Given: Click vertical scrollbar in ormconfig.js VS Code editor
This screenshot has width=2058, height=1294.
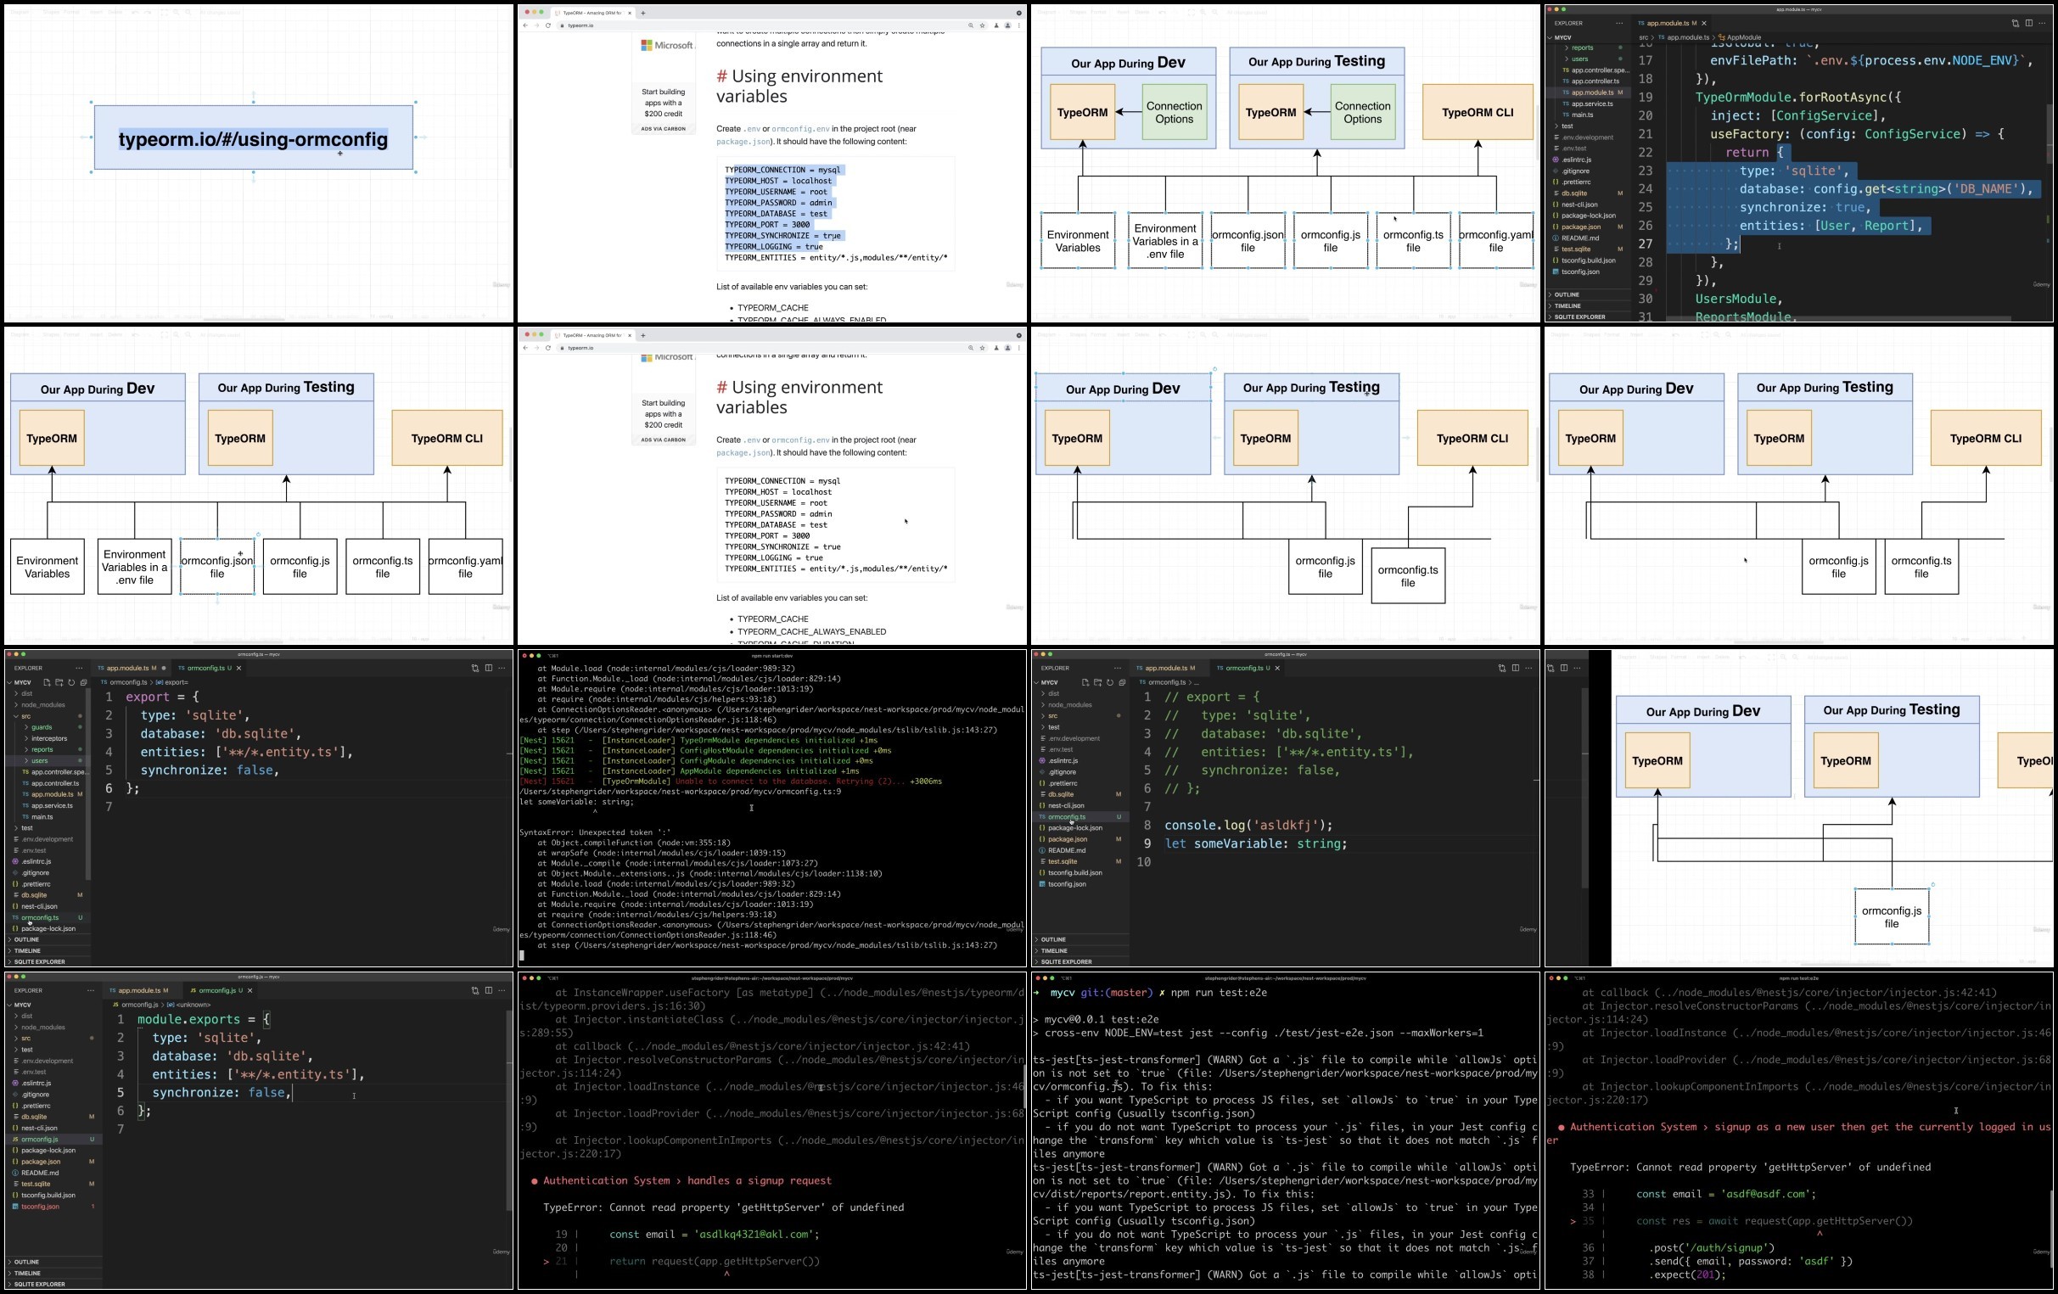Looking at the screenshot, I should [x=509, y=1111].
